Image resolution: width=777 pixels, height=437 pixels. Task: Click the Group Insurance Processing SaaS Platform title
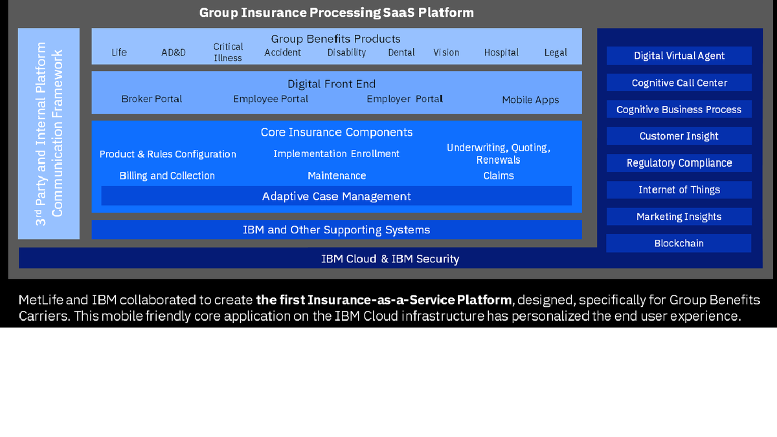337,12
